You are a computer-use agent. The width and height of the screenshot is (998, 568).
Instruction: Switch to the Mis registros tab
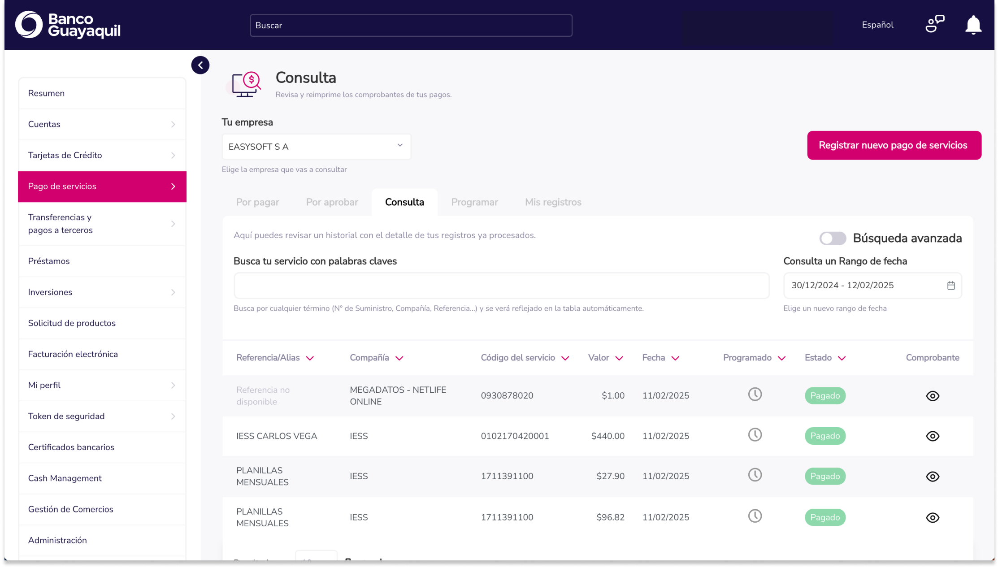[553, 202]
